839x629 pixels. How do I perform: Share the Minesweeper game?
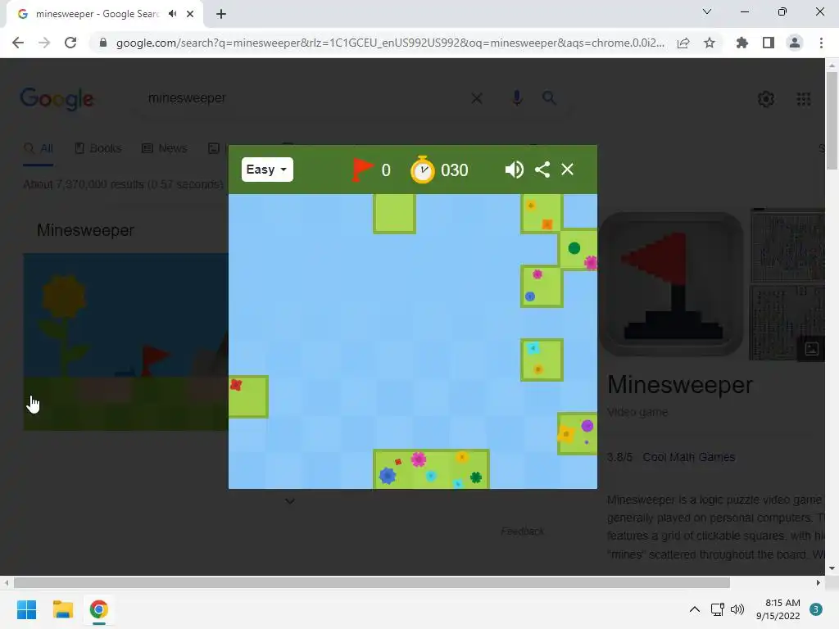click(x=542, y=170)
